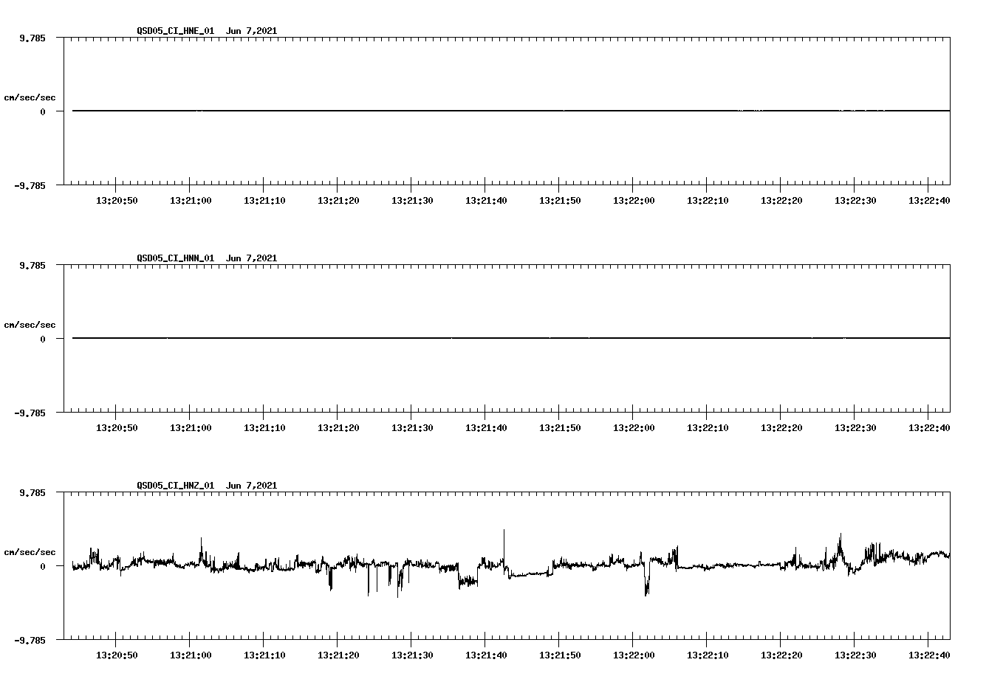Image resolution: width=1003 pixels, height=682 pixels.
Task: Click 13:21:40 time label under HNZ plot
Action: [486, 655]
